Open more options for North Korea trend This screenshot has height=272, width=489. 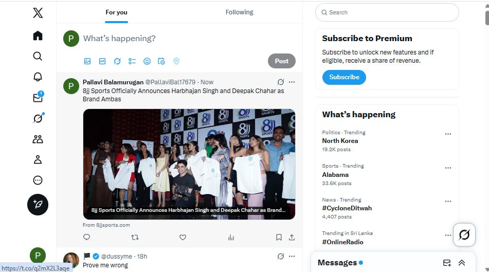[448, 134]
